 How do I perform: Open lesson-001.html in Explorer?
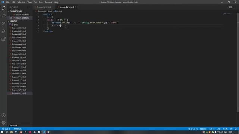19,28
